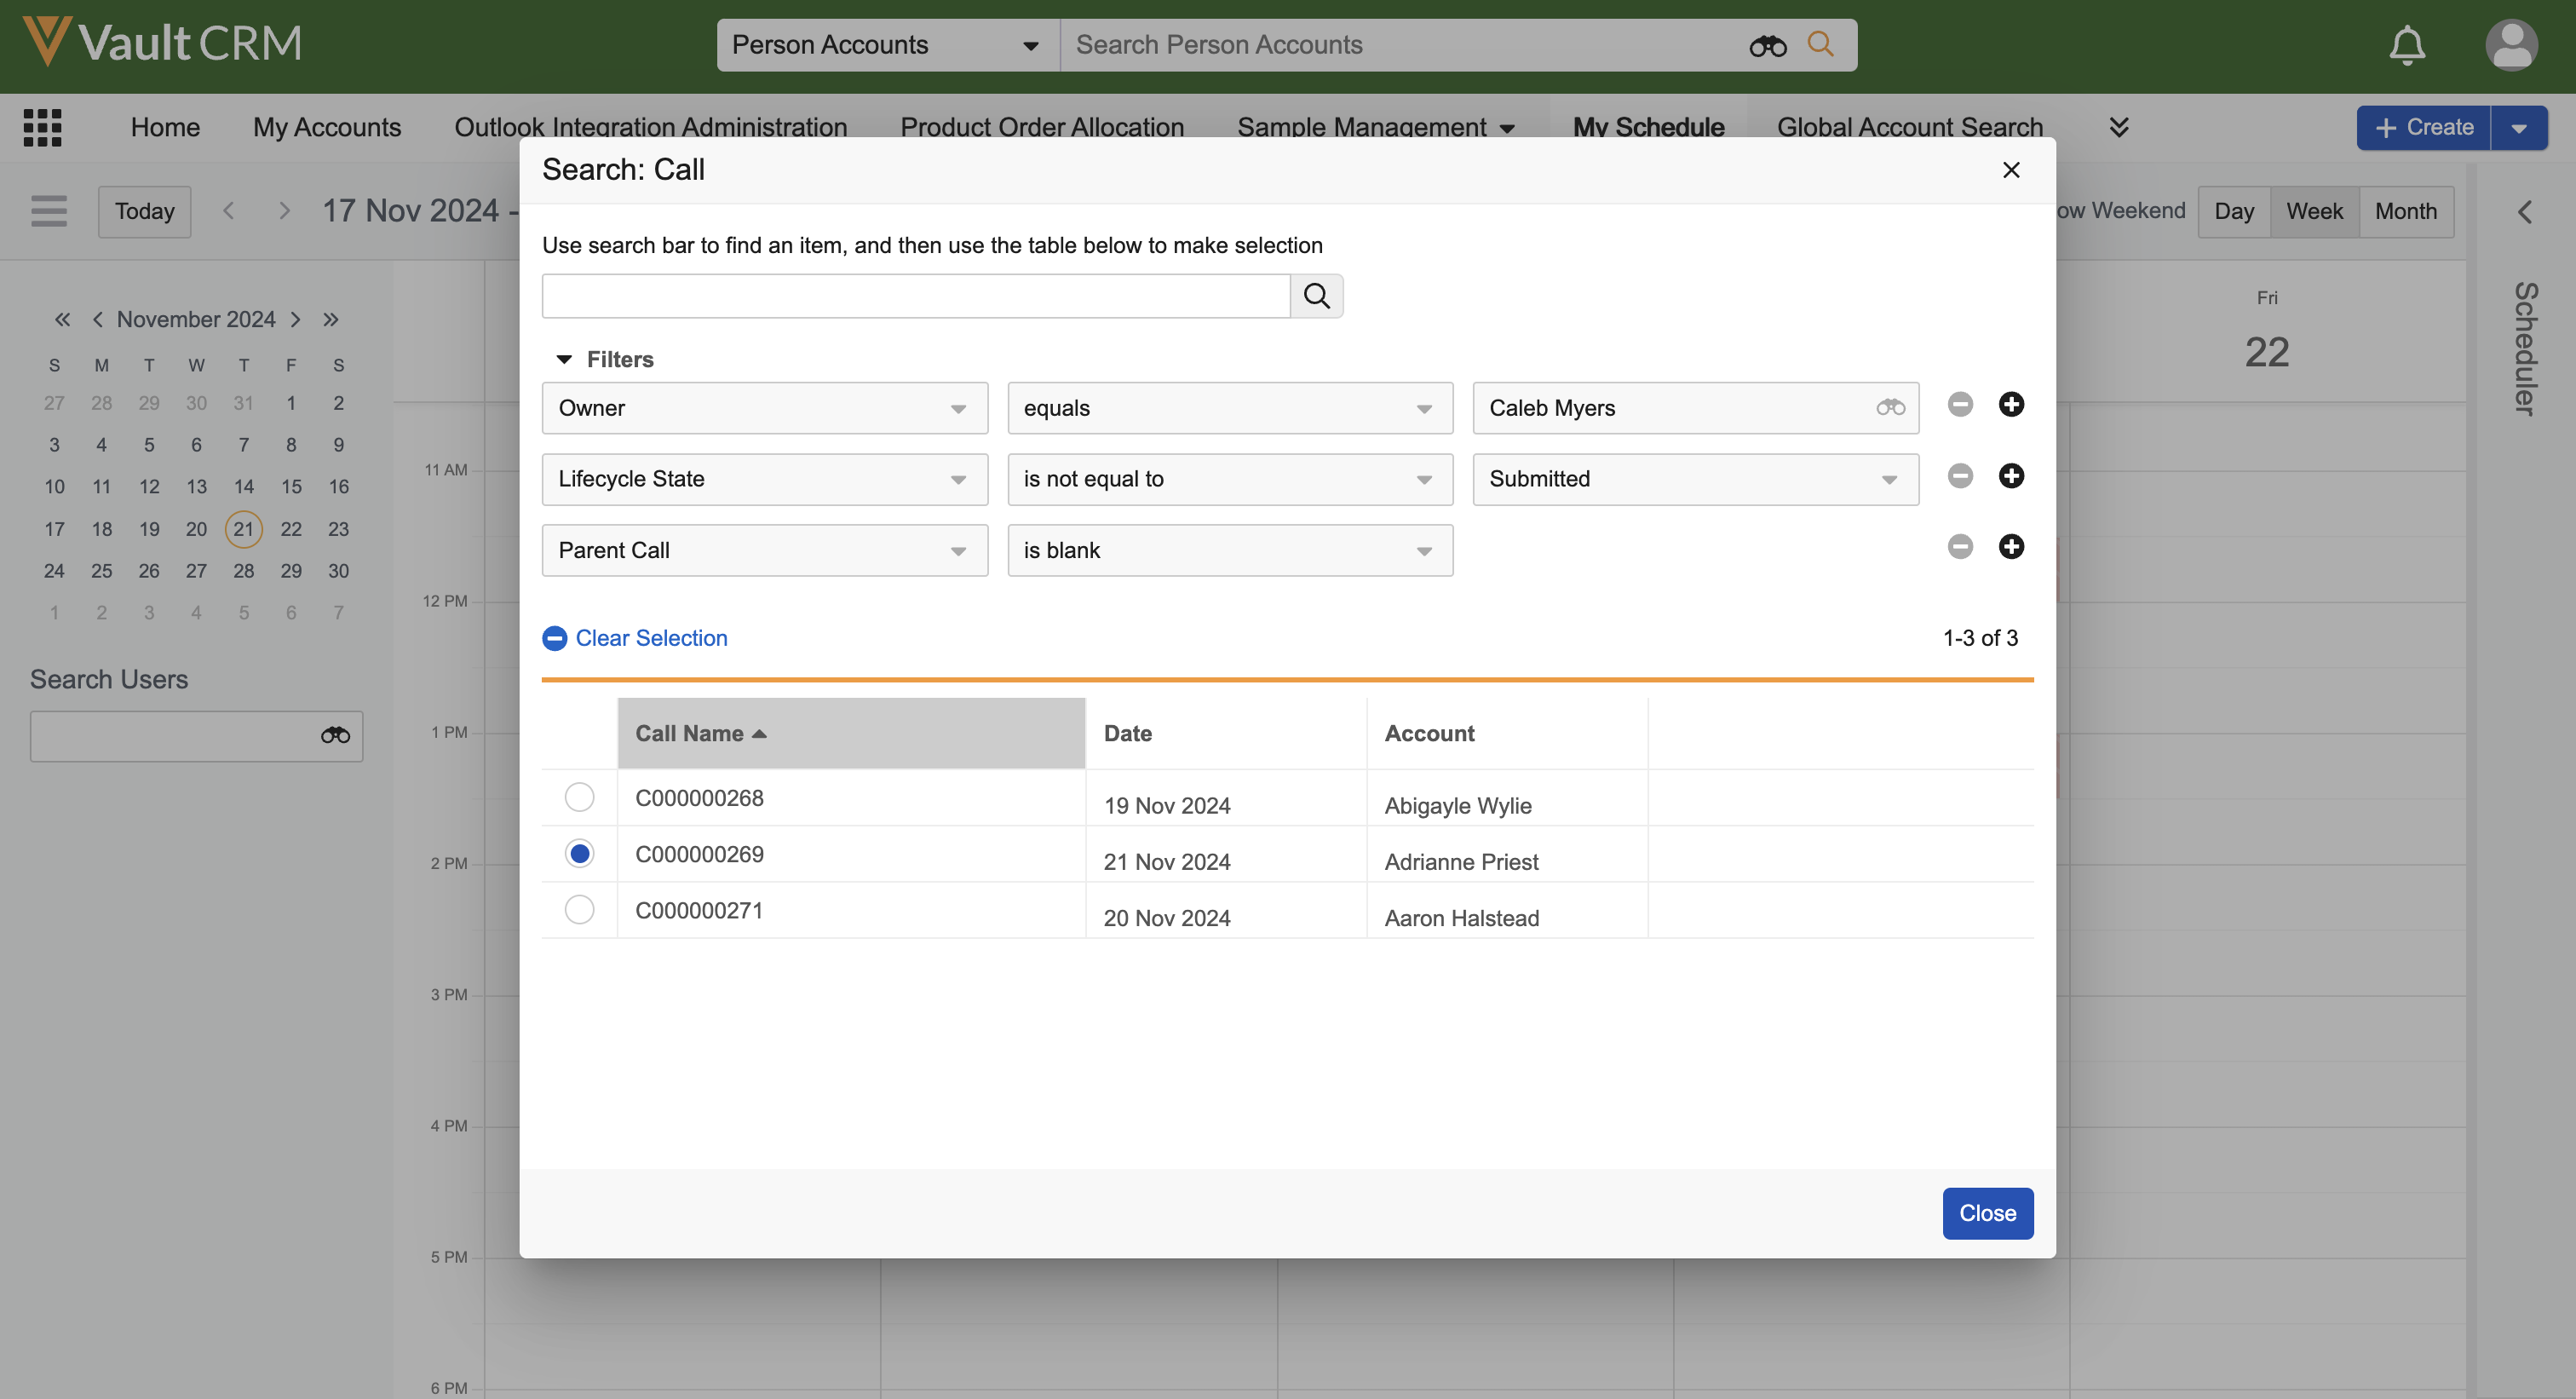Open the 'is not equal to' operator dropdown
The image size is (2576, 1399).
(x=1229, y=479)
